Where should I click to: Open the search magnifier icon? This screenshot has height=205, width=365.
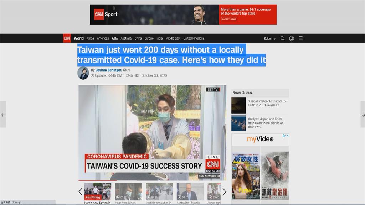[282, 38]
